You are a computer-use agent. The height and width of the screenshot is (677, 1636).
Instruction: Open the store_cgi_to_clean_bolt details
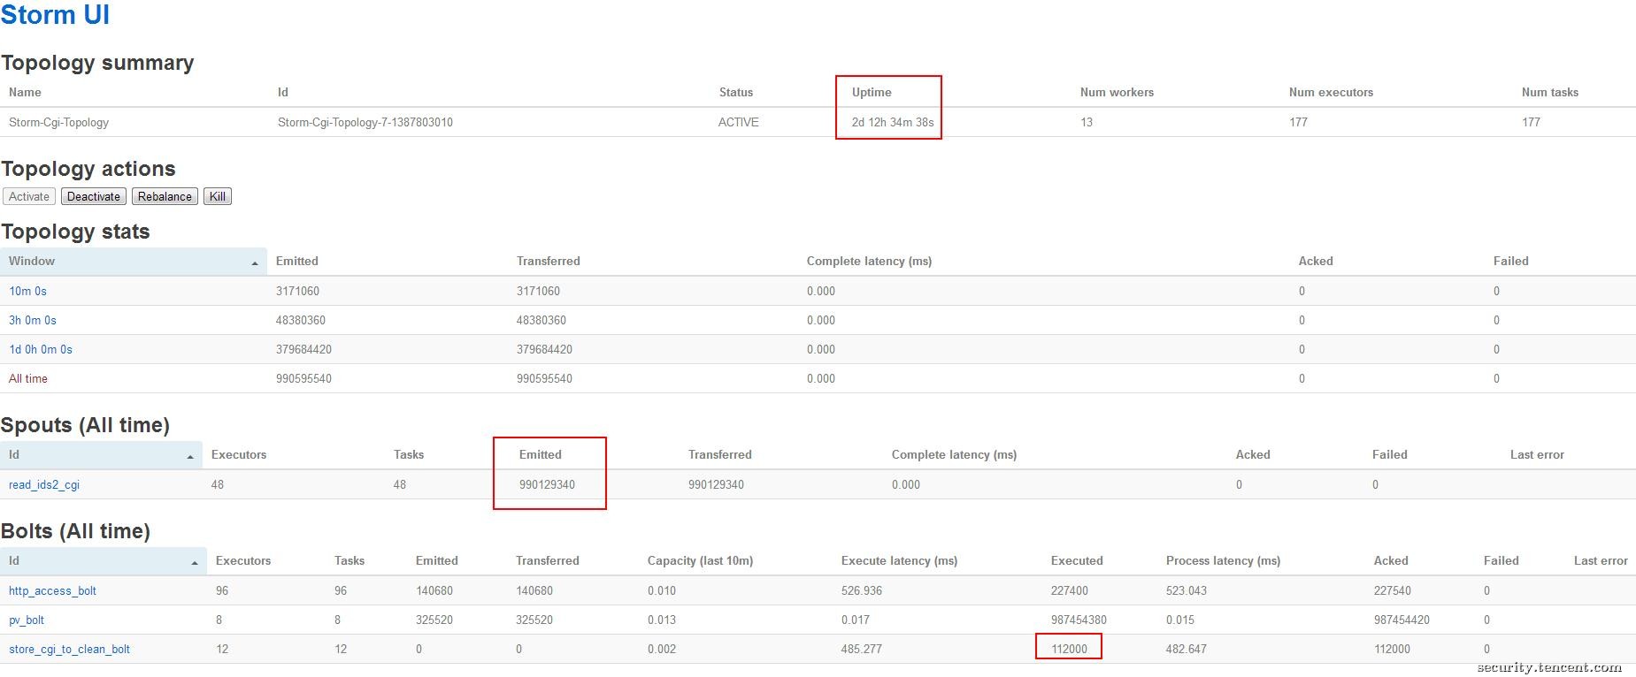point(69,649)
